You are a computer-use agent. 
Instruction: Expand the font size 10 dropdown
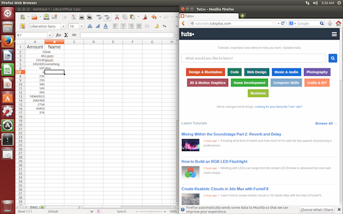click(81, 26)
